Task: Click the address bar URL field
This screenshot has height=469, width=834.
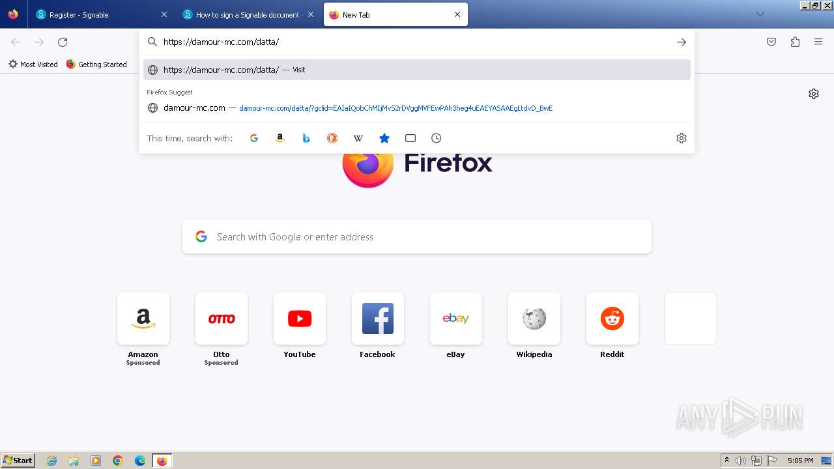Action: tap(417, 42)
